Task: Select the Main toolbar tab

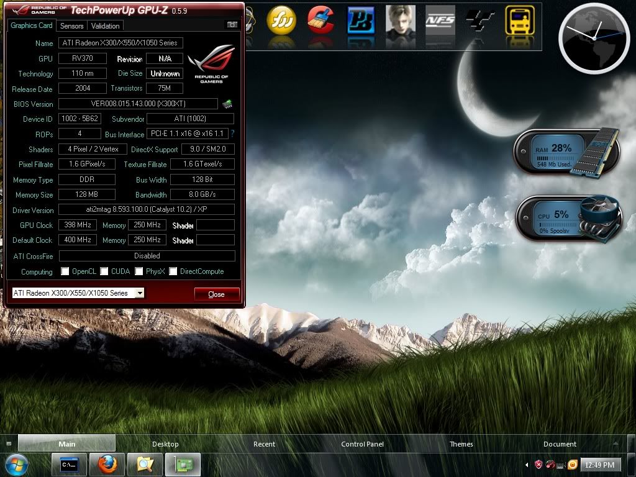Action: 67,443
